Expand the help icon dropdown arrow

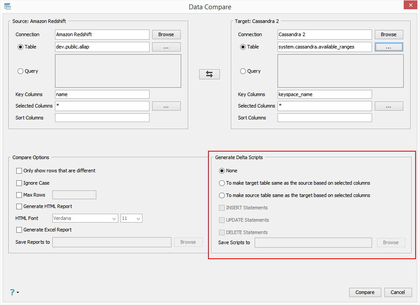(x=18, y=292)
